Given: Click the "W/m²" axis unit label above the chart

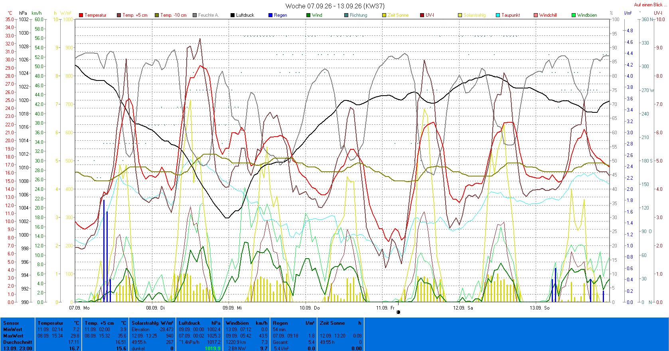Looking at the screenshot, I should [x=66, y=13].
